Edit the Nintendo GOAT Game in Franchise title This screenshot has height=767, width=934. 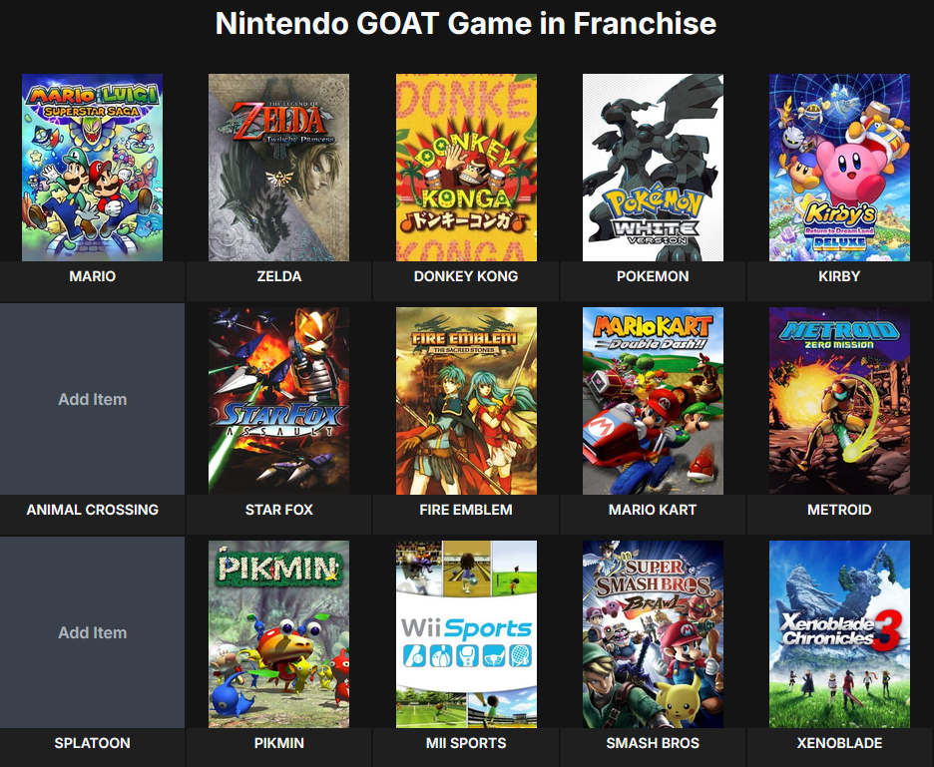(466, 24)
